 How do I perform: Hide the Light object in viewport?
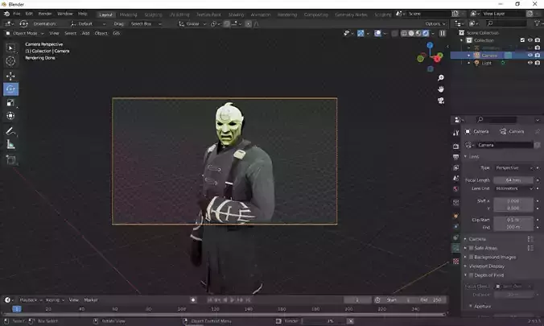530,63
